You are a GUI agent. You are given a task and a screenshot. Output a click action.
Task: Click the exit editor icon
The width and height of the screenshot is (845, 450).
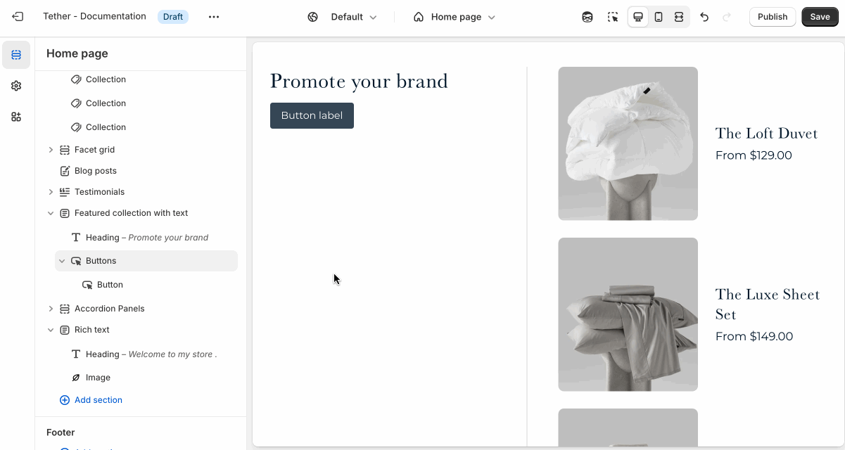(x=18, y=17)
